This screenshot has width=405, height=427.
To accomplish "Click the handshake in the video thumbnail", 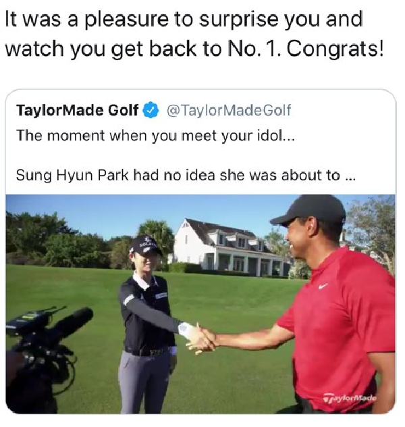I will pos(202,339).
